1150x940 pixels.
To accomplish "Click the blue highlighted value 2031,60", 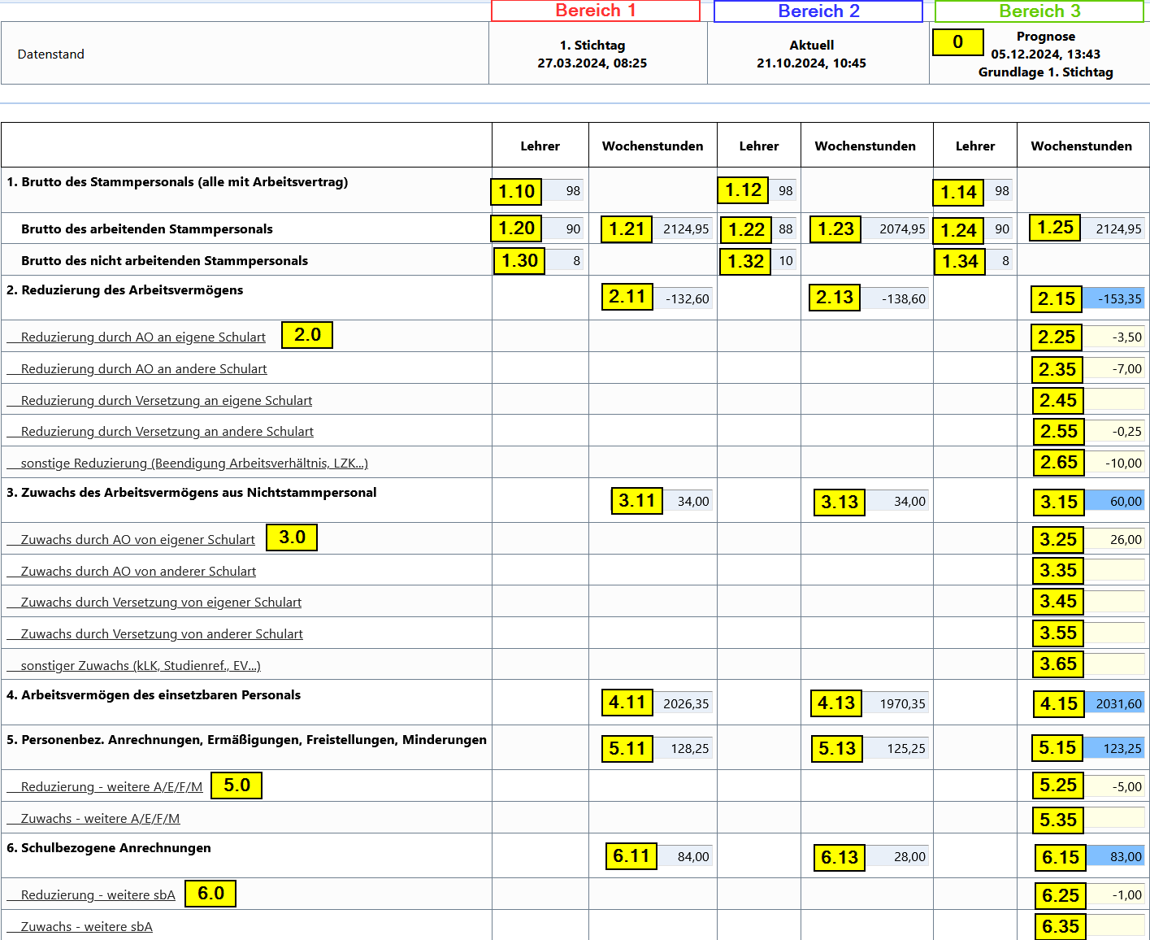I will (x=1115, y=704).
